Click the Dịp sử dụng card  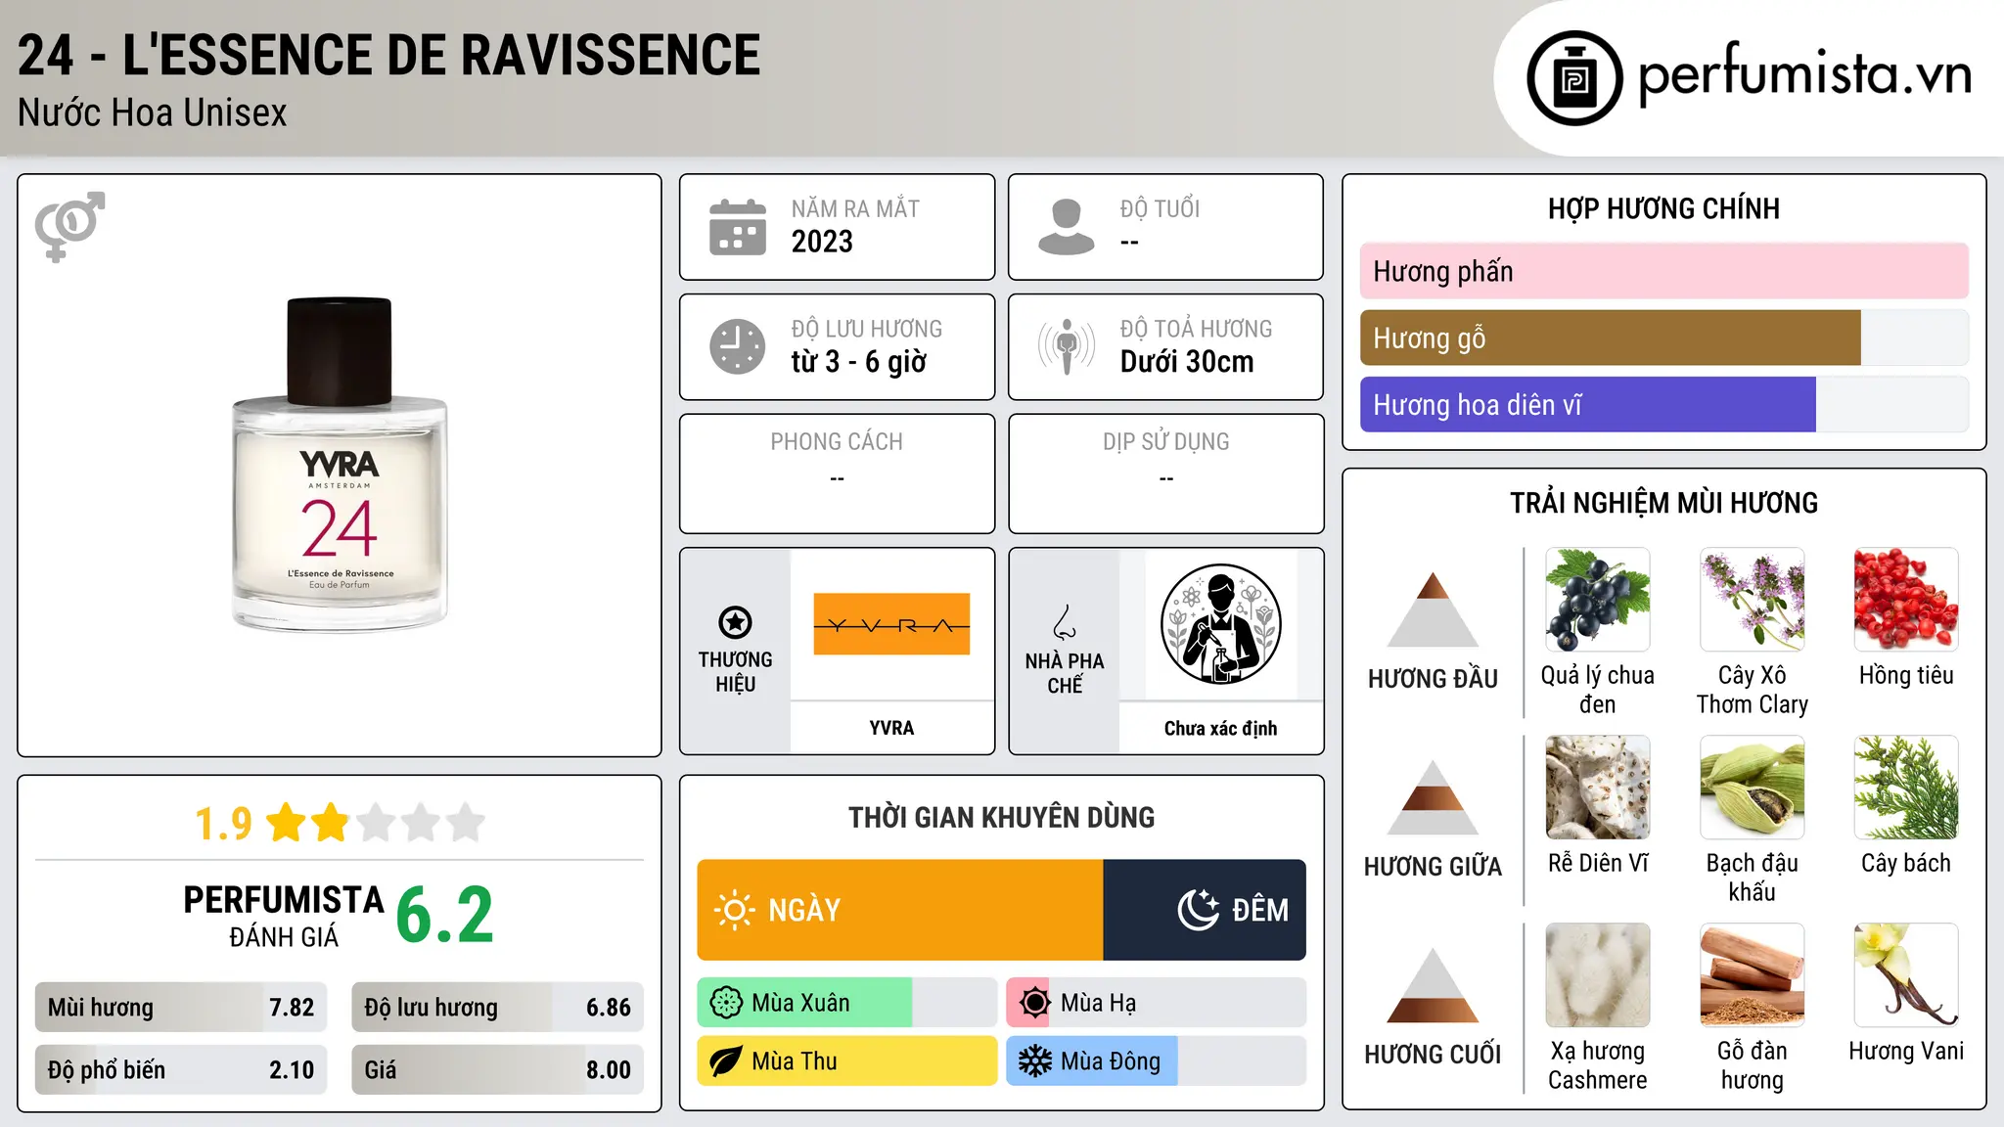point(1165,473)
